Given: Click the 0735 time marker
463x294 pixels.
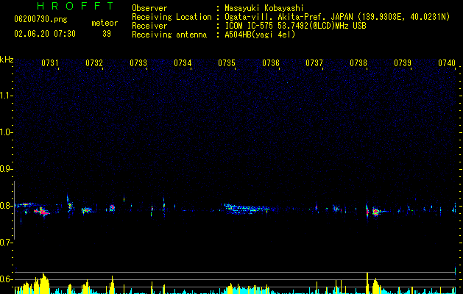Looking at the screenshot, I should pyautogui.click(x=227, y=63).
